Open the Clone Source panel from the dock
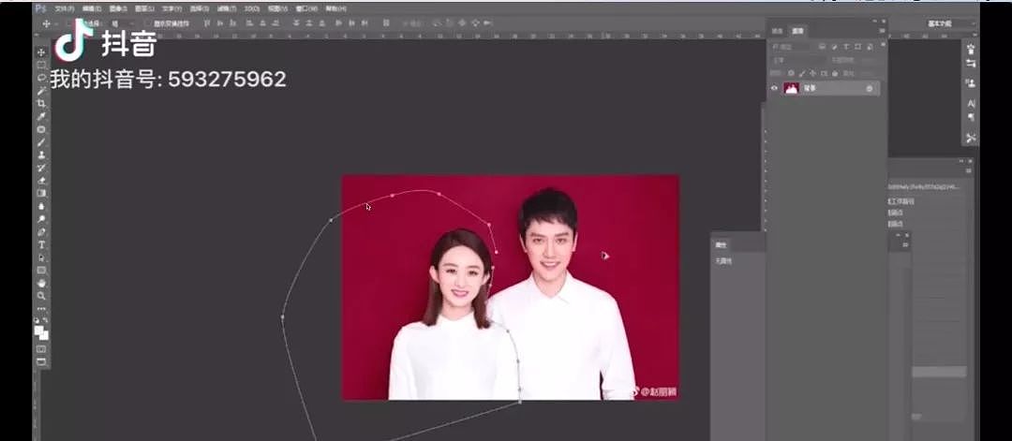The width and height of the screenshot is (1012, 441). (971, 83)
